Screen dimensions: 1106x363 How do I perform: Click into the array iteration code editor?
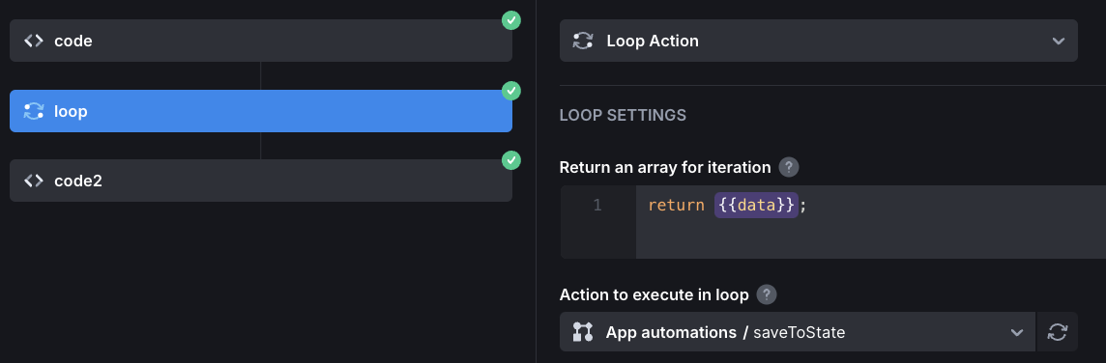pos(870,221)
